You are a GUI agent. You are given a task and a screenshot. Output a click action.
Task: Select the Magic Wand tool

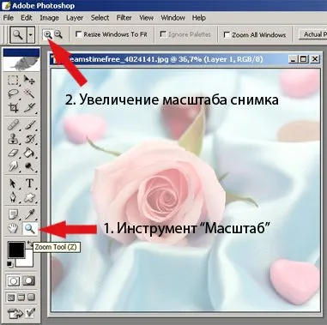pyautogui.click(x=29, y=93)
